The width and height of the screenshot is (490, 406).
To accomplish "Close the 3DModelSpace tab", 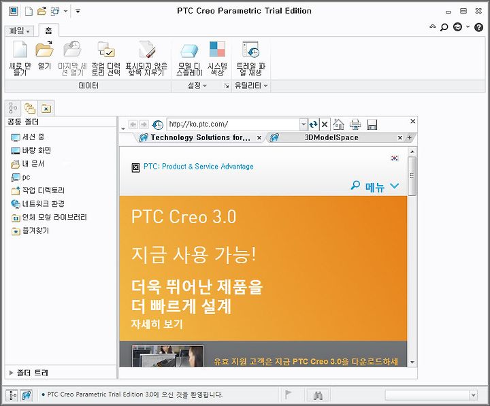I will (x=400, y=138).
